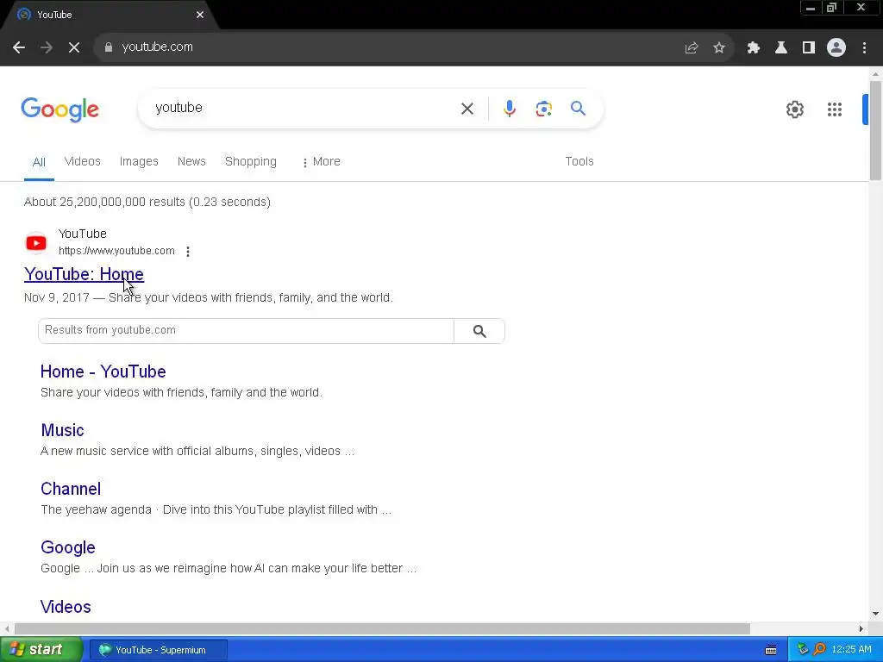Viewport: 883px width, 662px height.
Task: Open the Home - YouTube sitelink
Action: click(x=103, y=372)
